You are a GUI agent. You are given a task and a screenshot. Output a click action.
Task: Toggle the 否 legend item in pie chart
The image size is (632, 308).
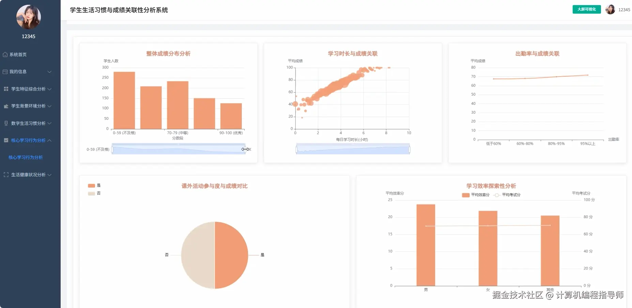pos(94,193)
